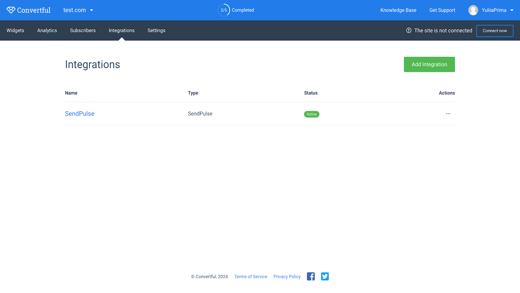Click the 2/5 progress circle indicator

tap(224, 10)
